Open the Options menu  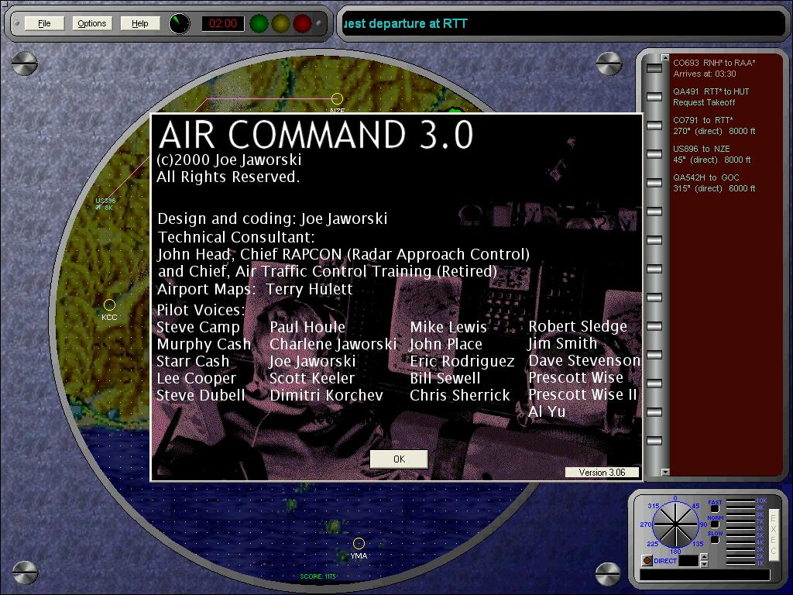pyautogui.click(x=92, y=23)
